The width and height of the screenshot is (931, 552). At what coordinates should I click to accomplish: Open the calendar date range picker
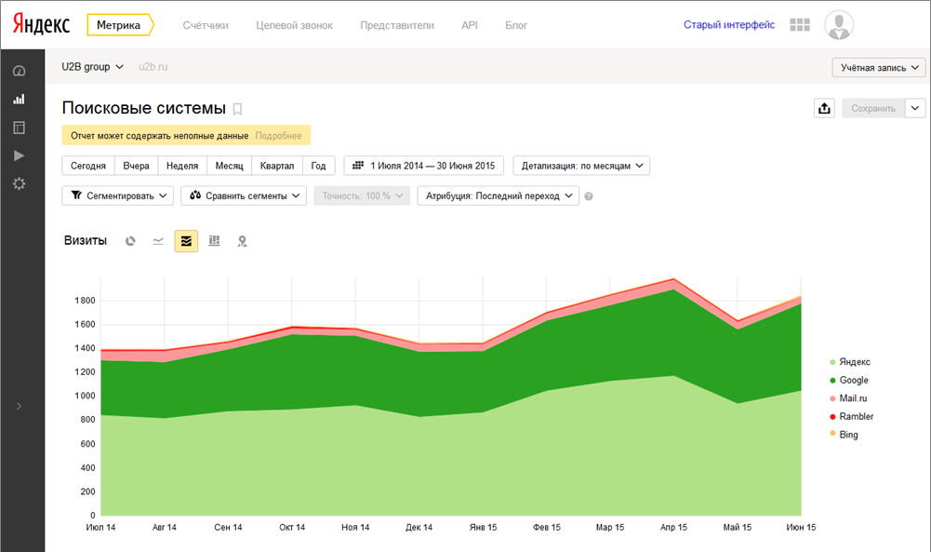click(423, 166)
